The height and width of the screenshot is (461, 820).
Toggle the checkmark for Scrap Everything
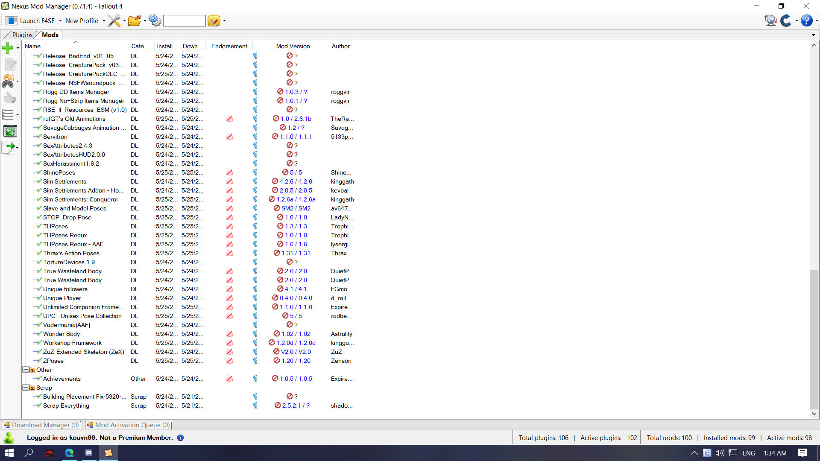tap(39, 406)
